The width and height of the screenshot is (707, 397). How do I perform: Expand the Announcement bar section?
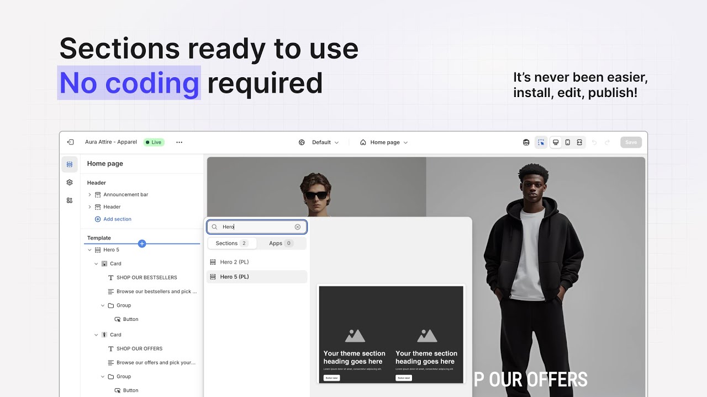[x=89, y=195]
